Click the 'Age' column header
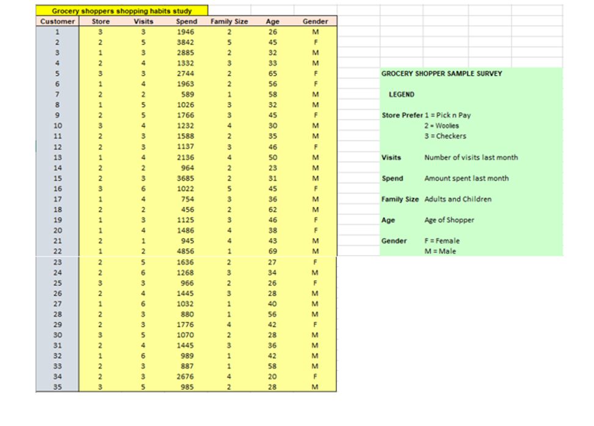Viewport: 594px width, 426px height. point(272,21)
